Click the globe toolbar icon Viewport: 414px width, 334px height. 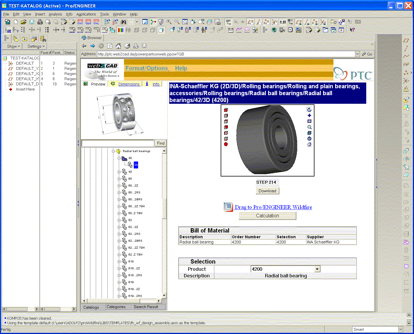pos(274,30)
